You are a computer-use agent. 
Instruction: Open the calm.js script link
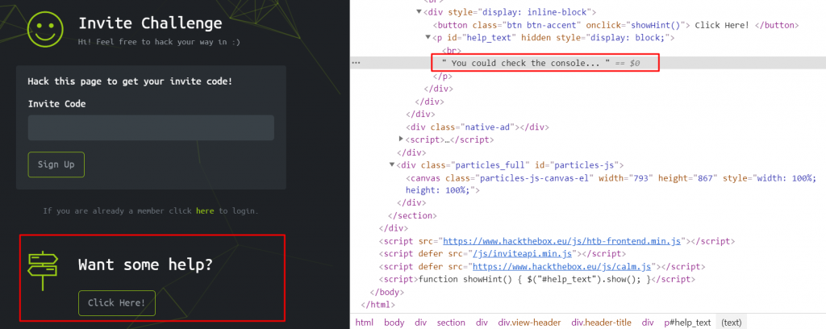click(562, 267)
